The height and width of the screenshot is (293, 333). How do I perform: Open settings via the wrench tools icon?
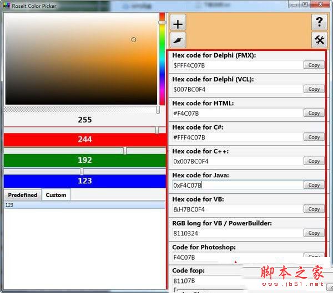[319, 40]
